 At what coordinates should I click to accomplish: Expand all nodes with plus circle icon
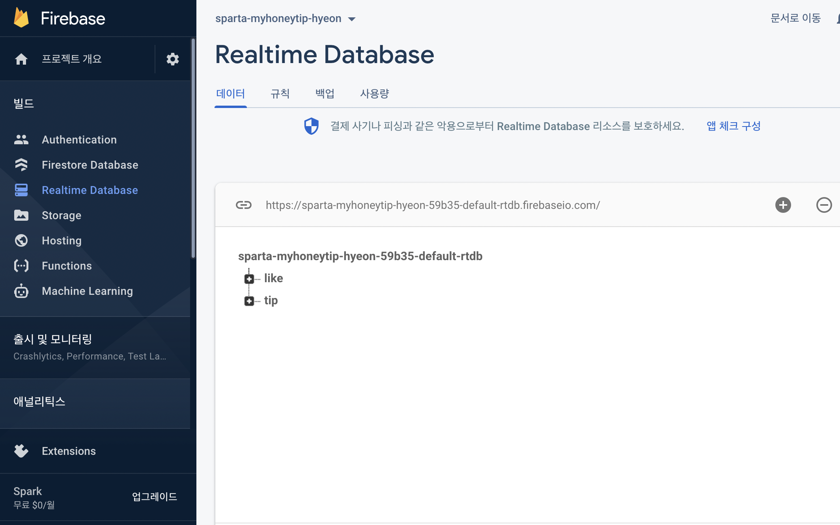pyautogui.click(x=783, y=205)
